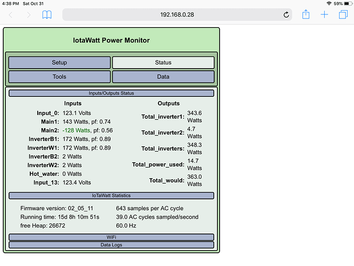
Task: Go back with Safari back arrow
Action: [x=11, y=15]
